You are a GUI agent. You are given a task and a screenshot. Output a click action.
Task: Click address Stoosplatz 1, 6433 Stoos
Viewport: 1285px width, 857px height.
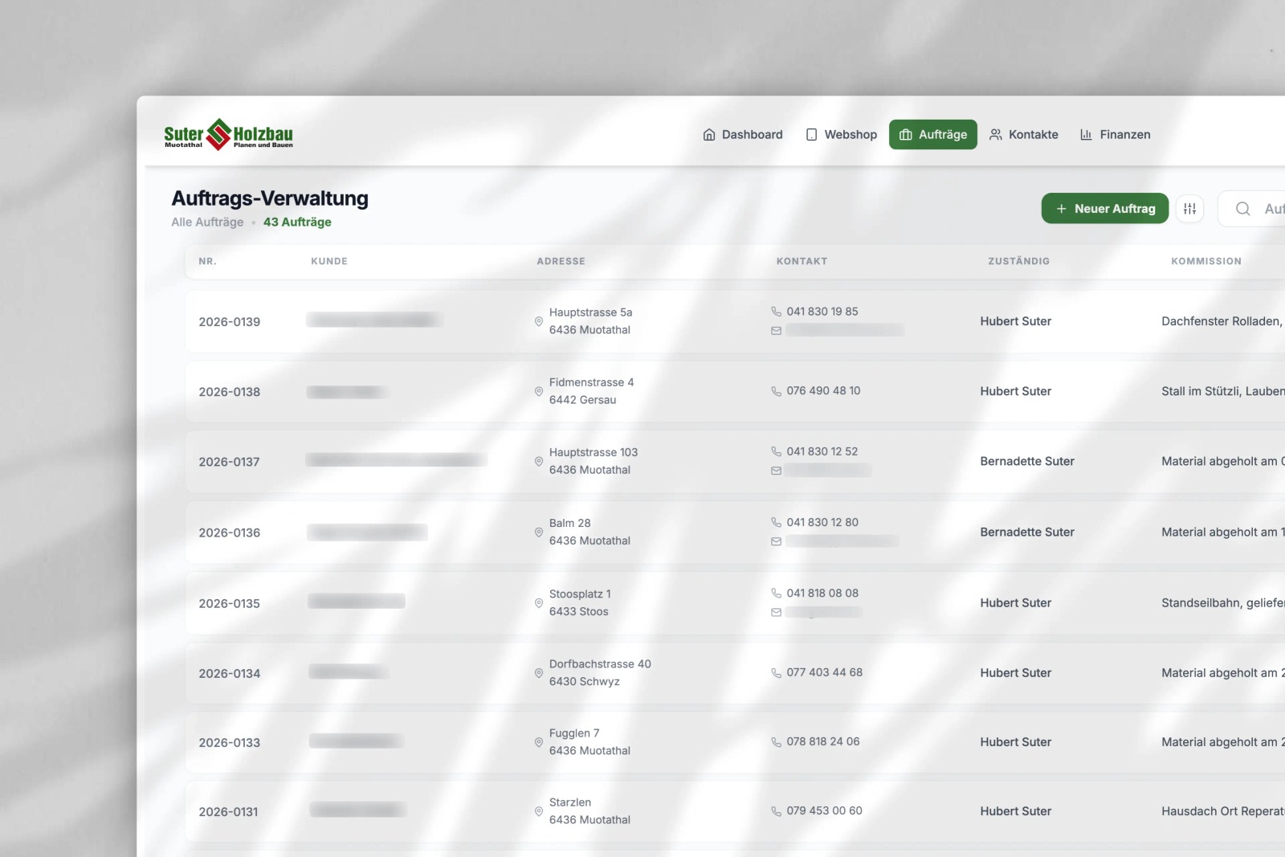tap(580, 602)
